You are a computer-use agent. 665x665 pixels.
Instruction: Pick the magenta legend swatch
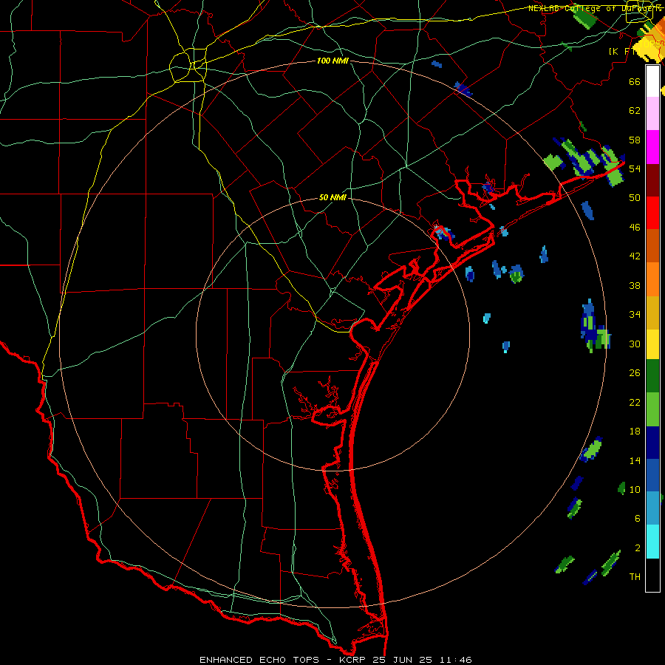click(652, 147)
